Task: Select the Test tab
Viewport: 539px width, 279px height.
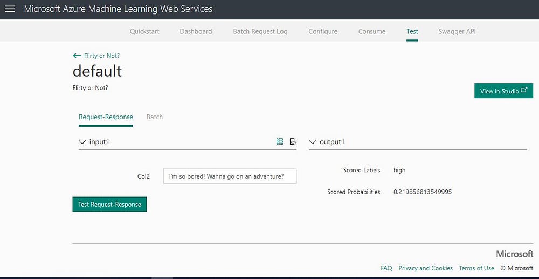Action: click(412, 31)
